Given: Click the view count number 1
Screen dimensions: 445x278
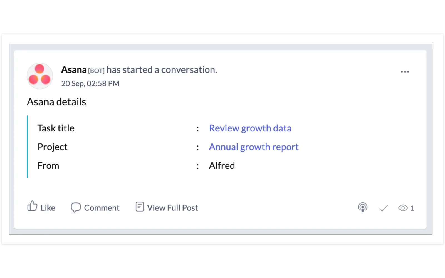Looking at the screenshot, I should pos(412,208).
